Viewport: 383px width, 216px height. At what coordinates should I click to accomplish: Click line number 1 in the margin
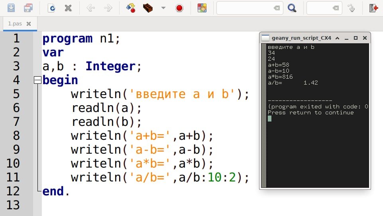pos(16,39)
